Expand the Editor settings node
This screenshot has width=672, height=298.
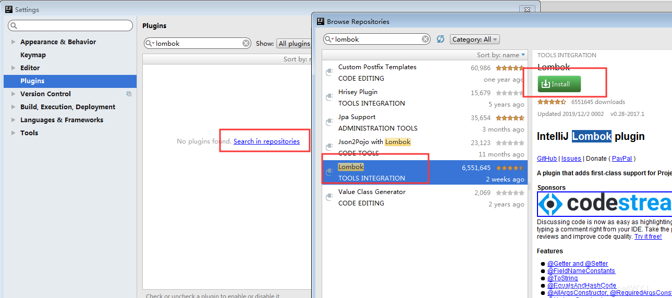13,68
